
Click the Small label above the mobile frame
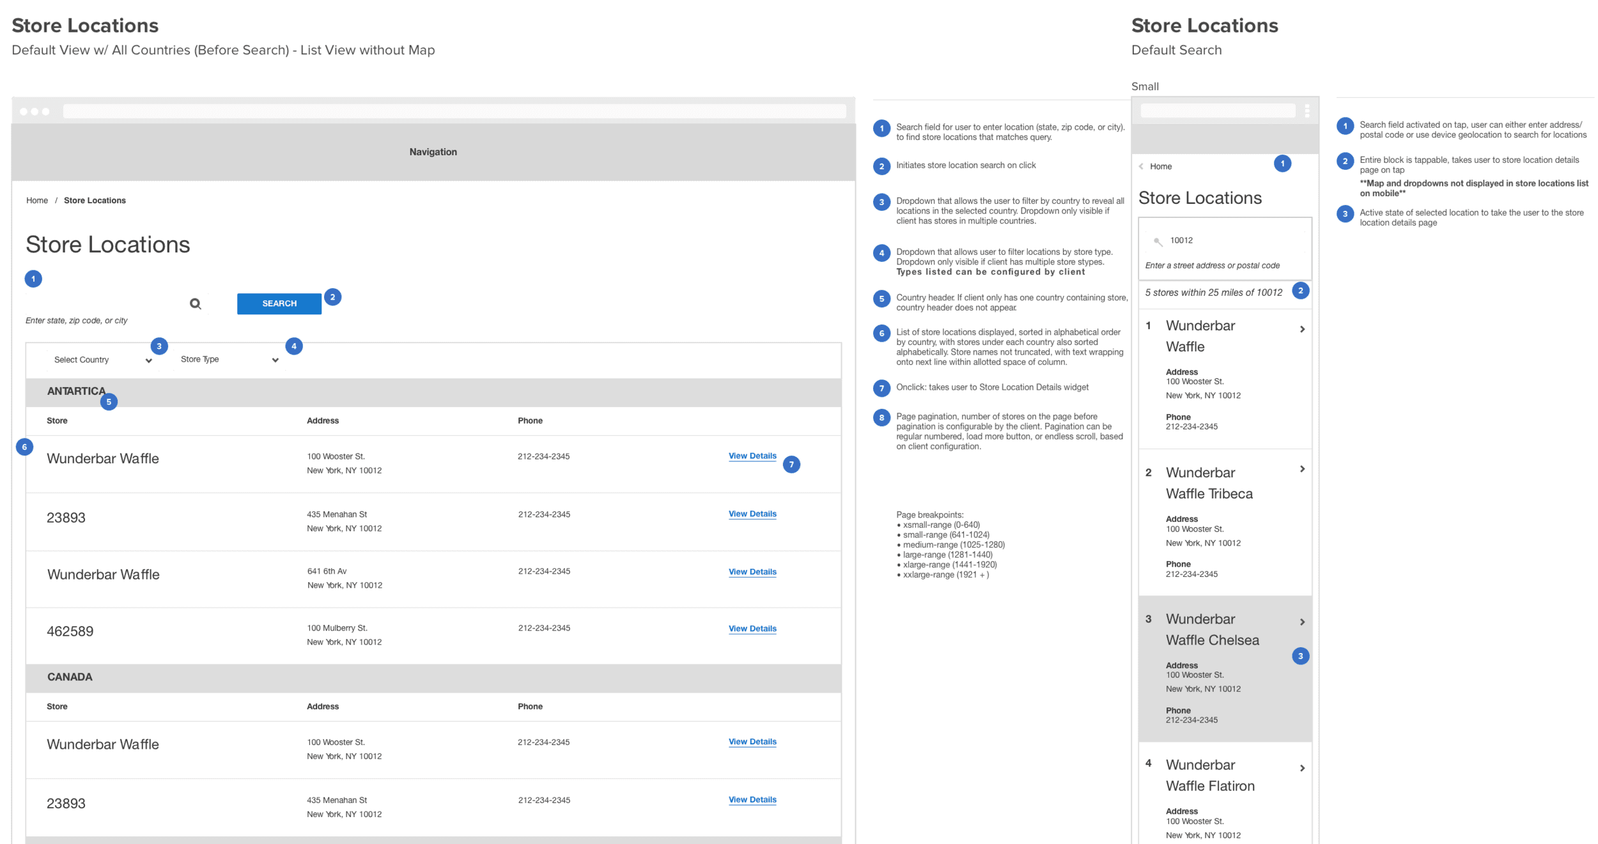tap(1145, 87)
